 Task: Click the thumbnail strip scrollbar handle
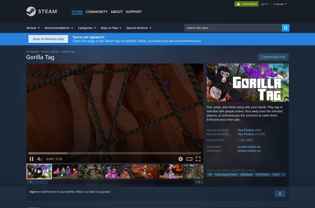[41, 182]
